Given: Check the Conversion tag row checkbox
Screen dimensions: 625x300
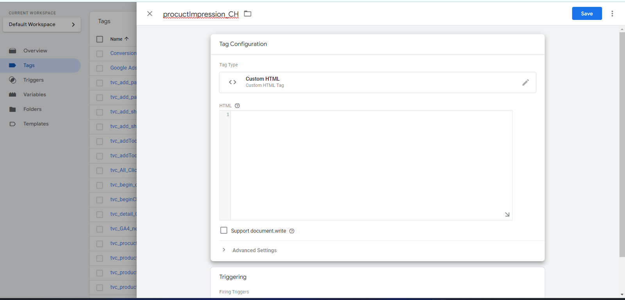Looking at the screenshot, I should click(x=100, y=54).
